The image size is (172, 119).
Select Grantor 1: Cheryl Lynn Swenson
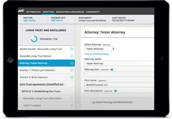[x=46, y=70]
